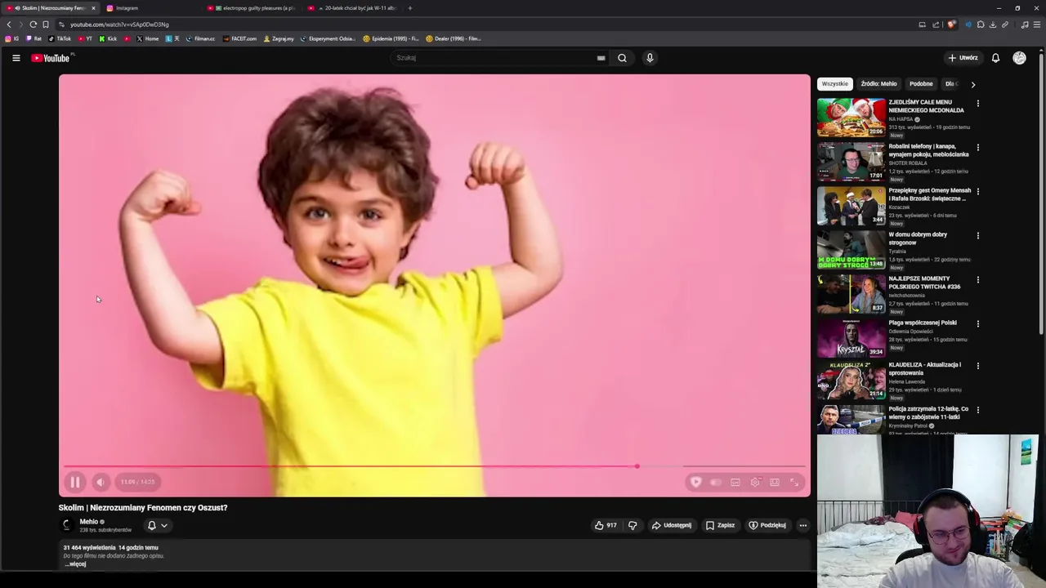
Task: Open the Plaga współczesnej Polski video title
Action: [923, 323]
